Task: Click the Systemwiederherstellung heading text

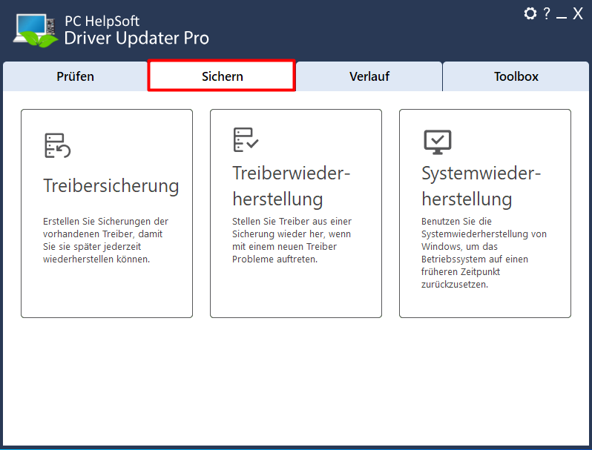Action: 481,186
